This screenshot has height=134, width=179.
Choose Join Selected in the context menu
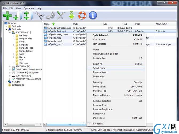click(x=116, y=44)
